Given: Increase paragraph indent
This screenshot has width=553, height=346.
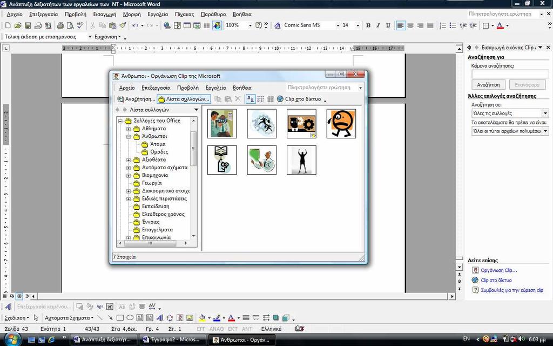Looking at the screenshot, I should [x=473, y=25].
